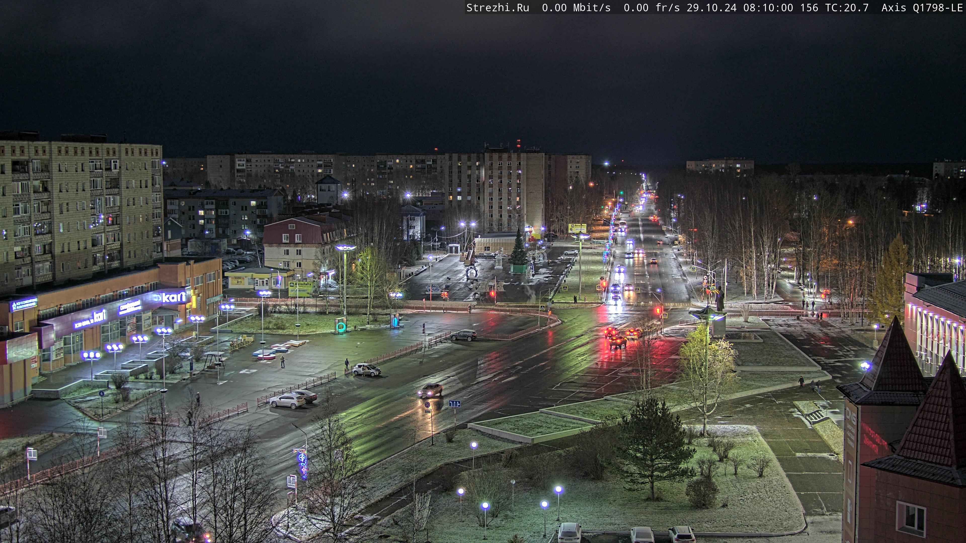The height and width of the screenshot is (543, 966).
Task: Select the 0.00 fr/s frame rate value
Action: tap(652, 8)
